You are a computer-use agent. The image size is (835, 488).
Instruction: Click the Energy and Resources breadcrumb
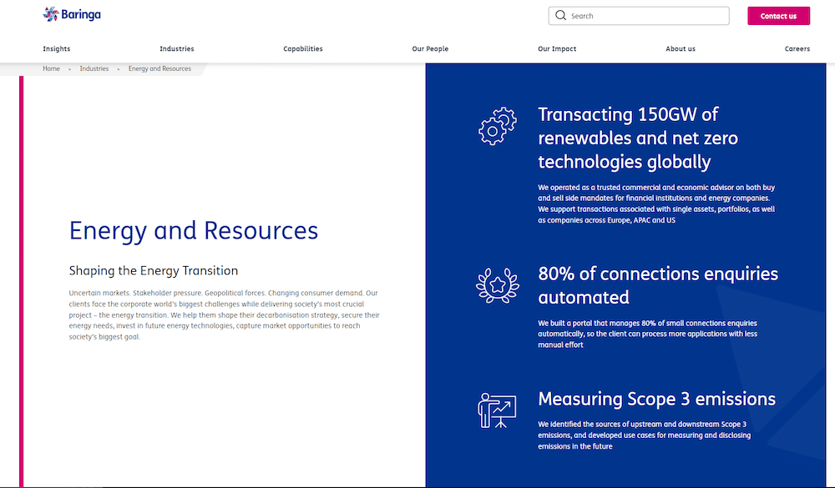[159, 68]
